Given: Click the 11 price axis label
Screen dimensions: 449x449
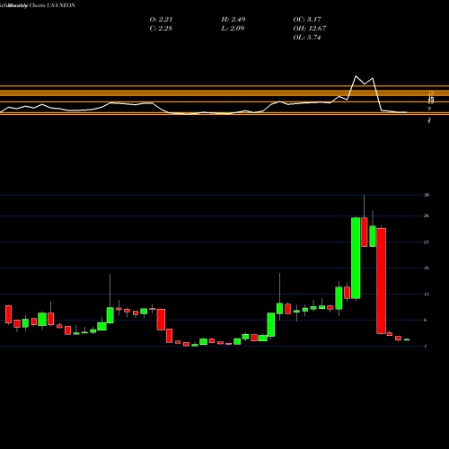Looking at the screenshot, I should click(x=427, y=294).
